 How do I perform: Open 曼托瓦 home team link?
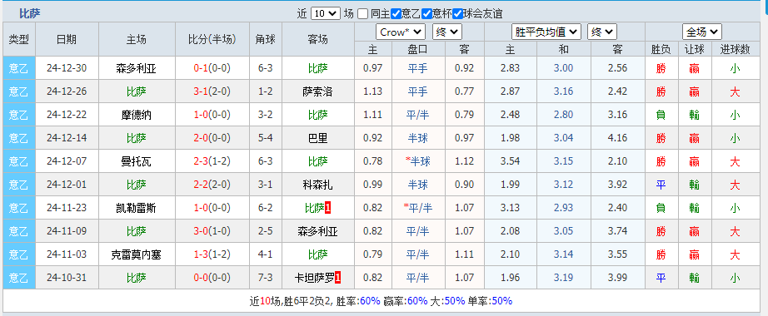(137, 161)
